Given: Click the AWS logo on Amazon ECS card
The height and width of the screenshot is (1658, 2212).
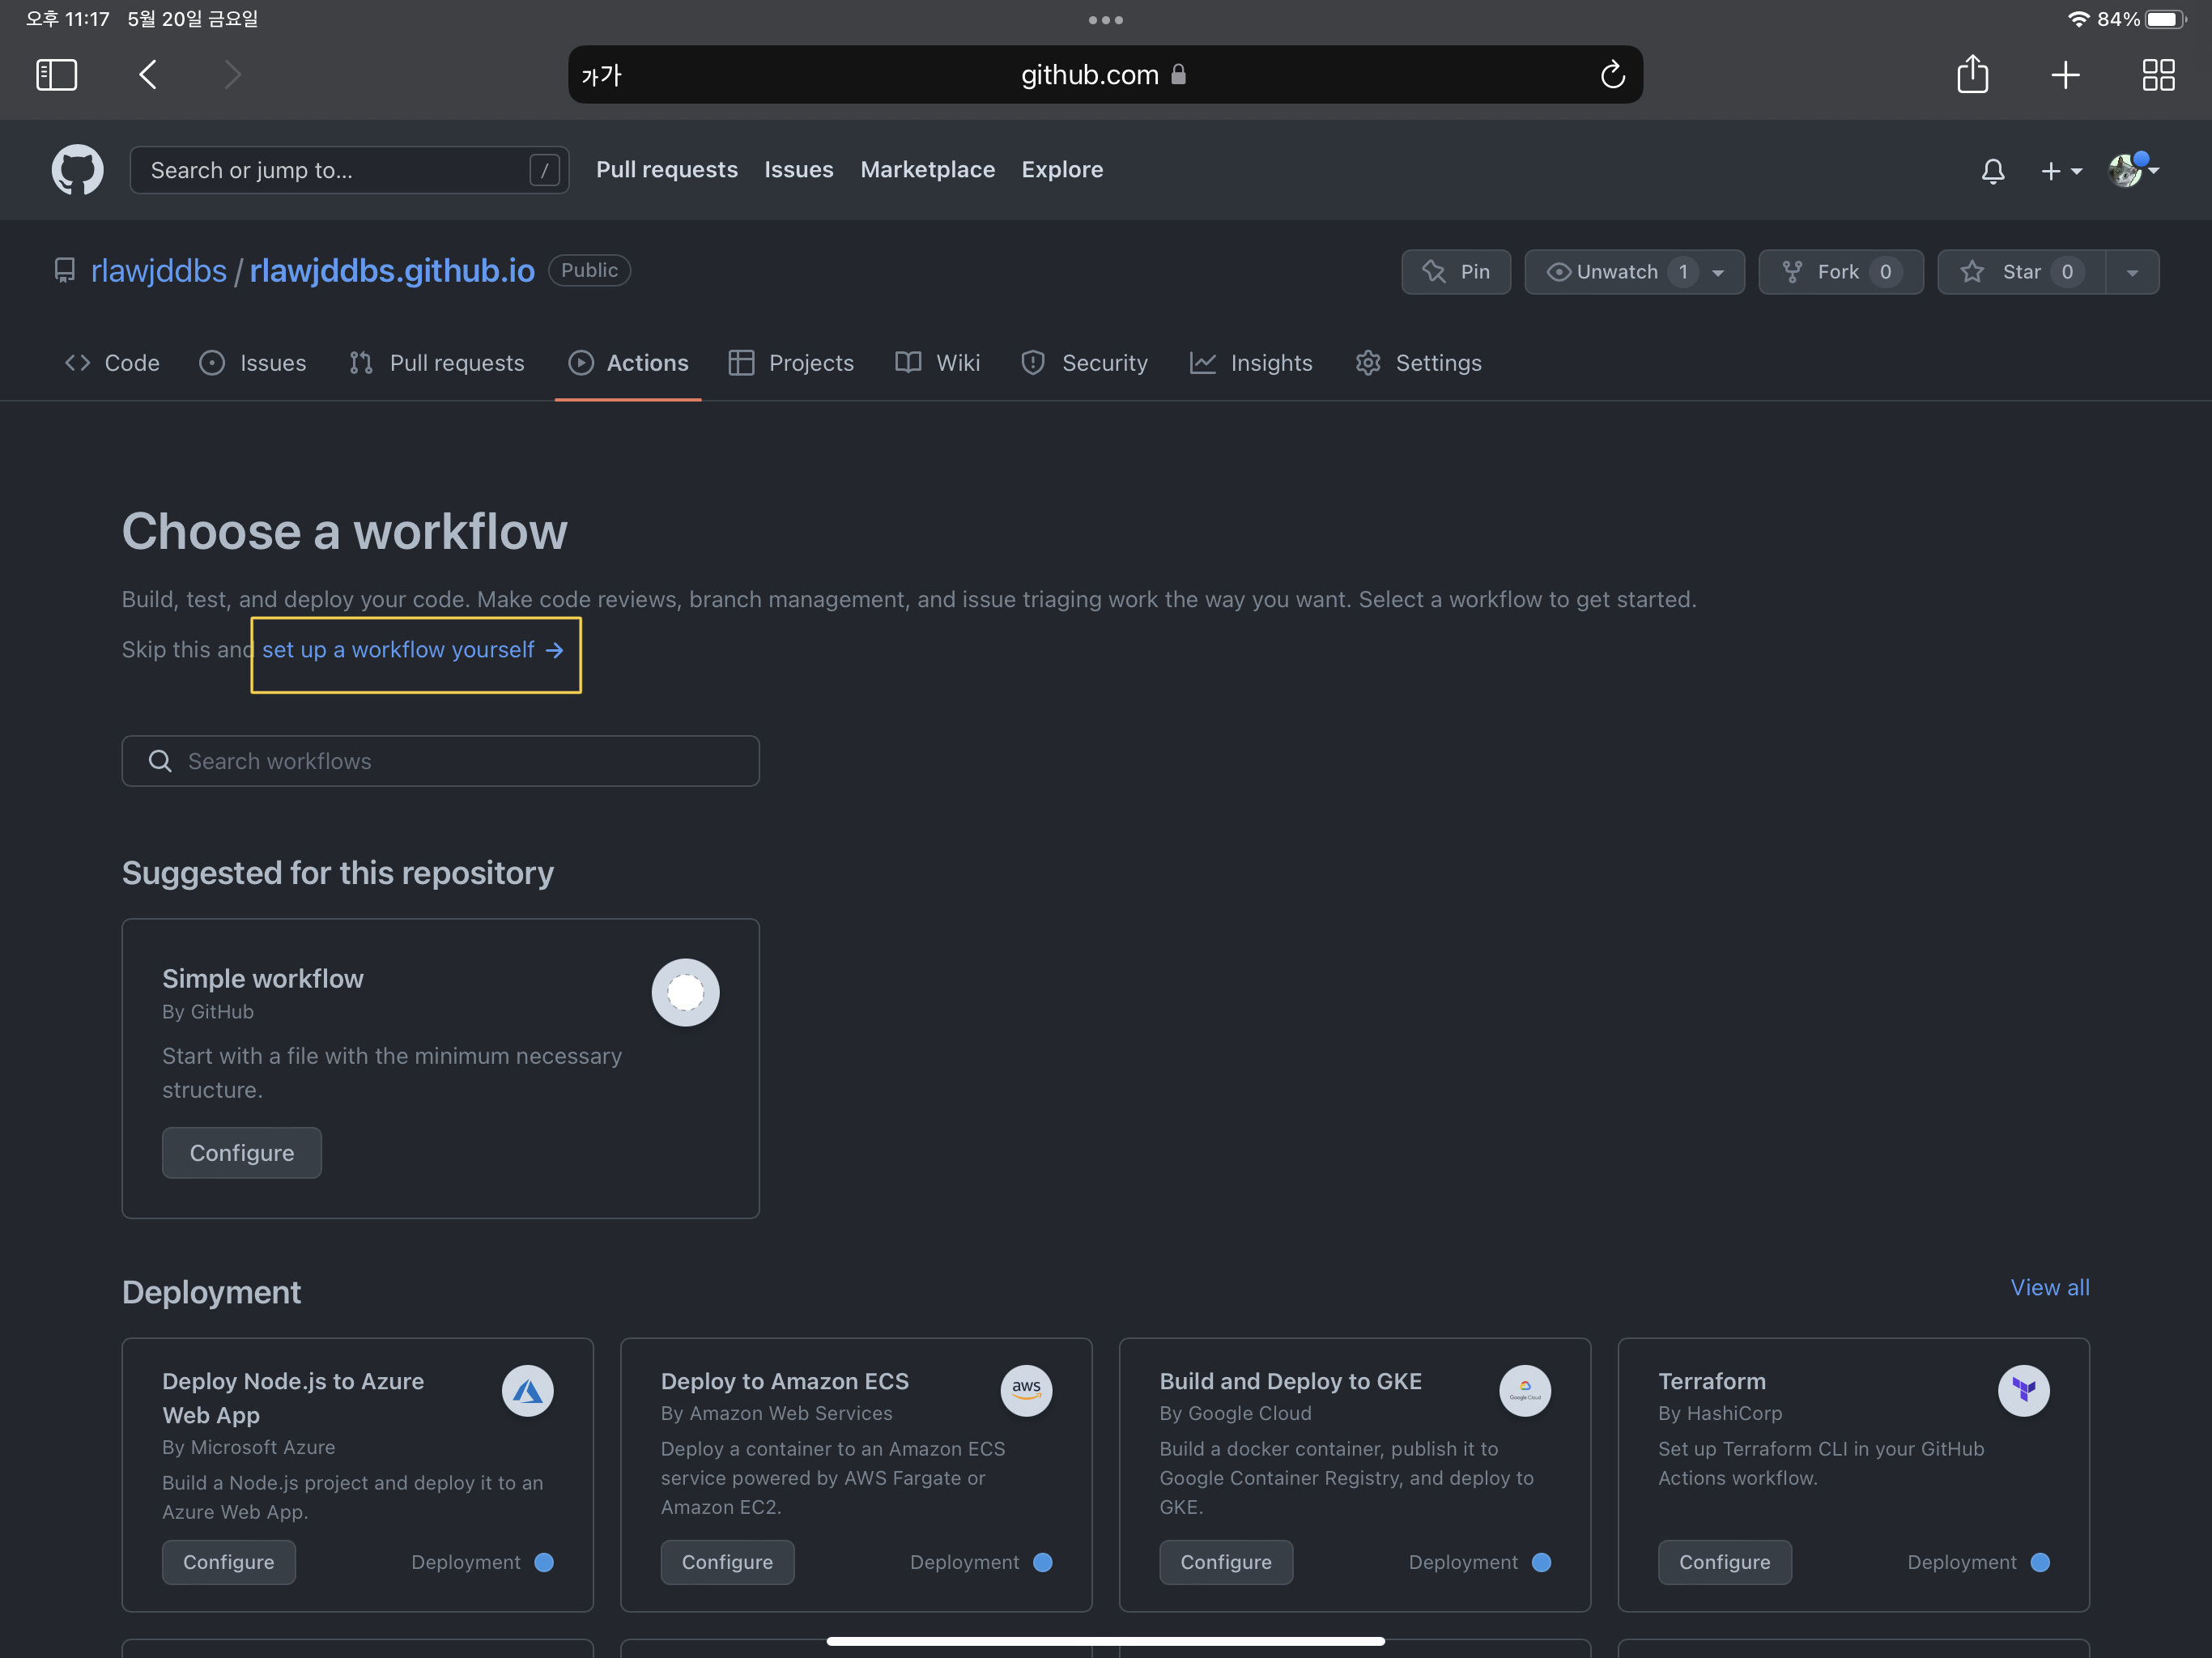Looking at the screenshot, I should coord(1026,1390).
